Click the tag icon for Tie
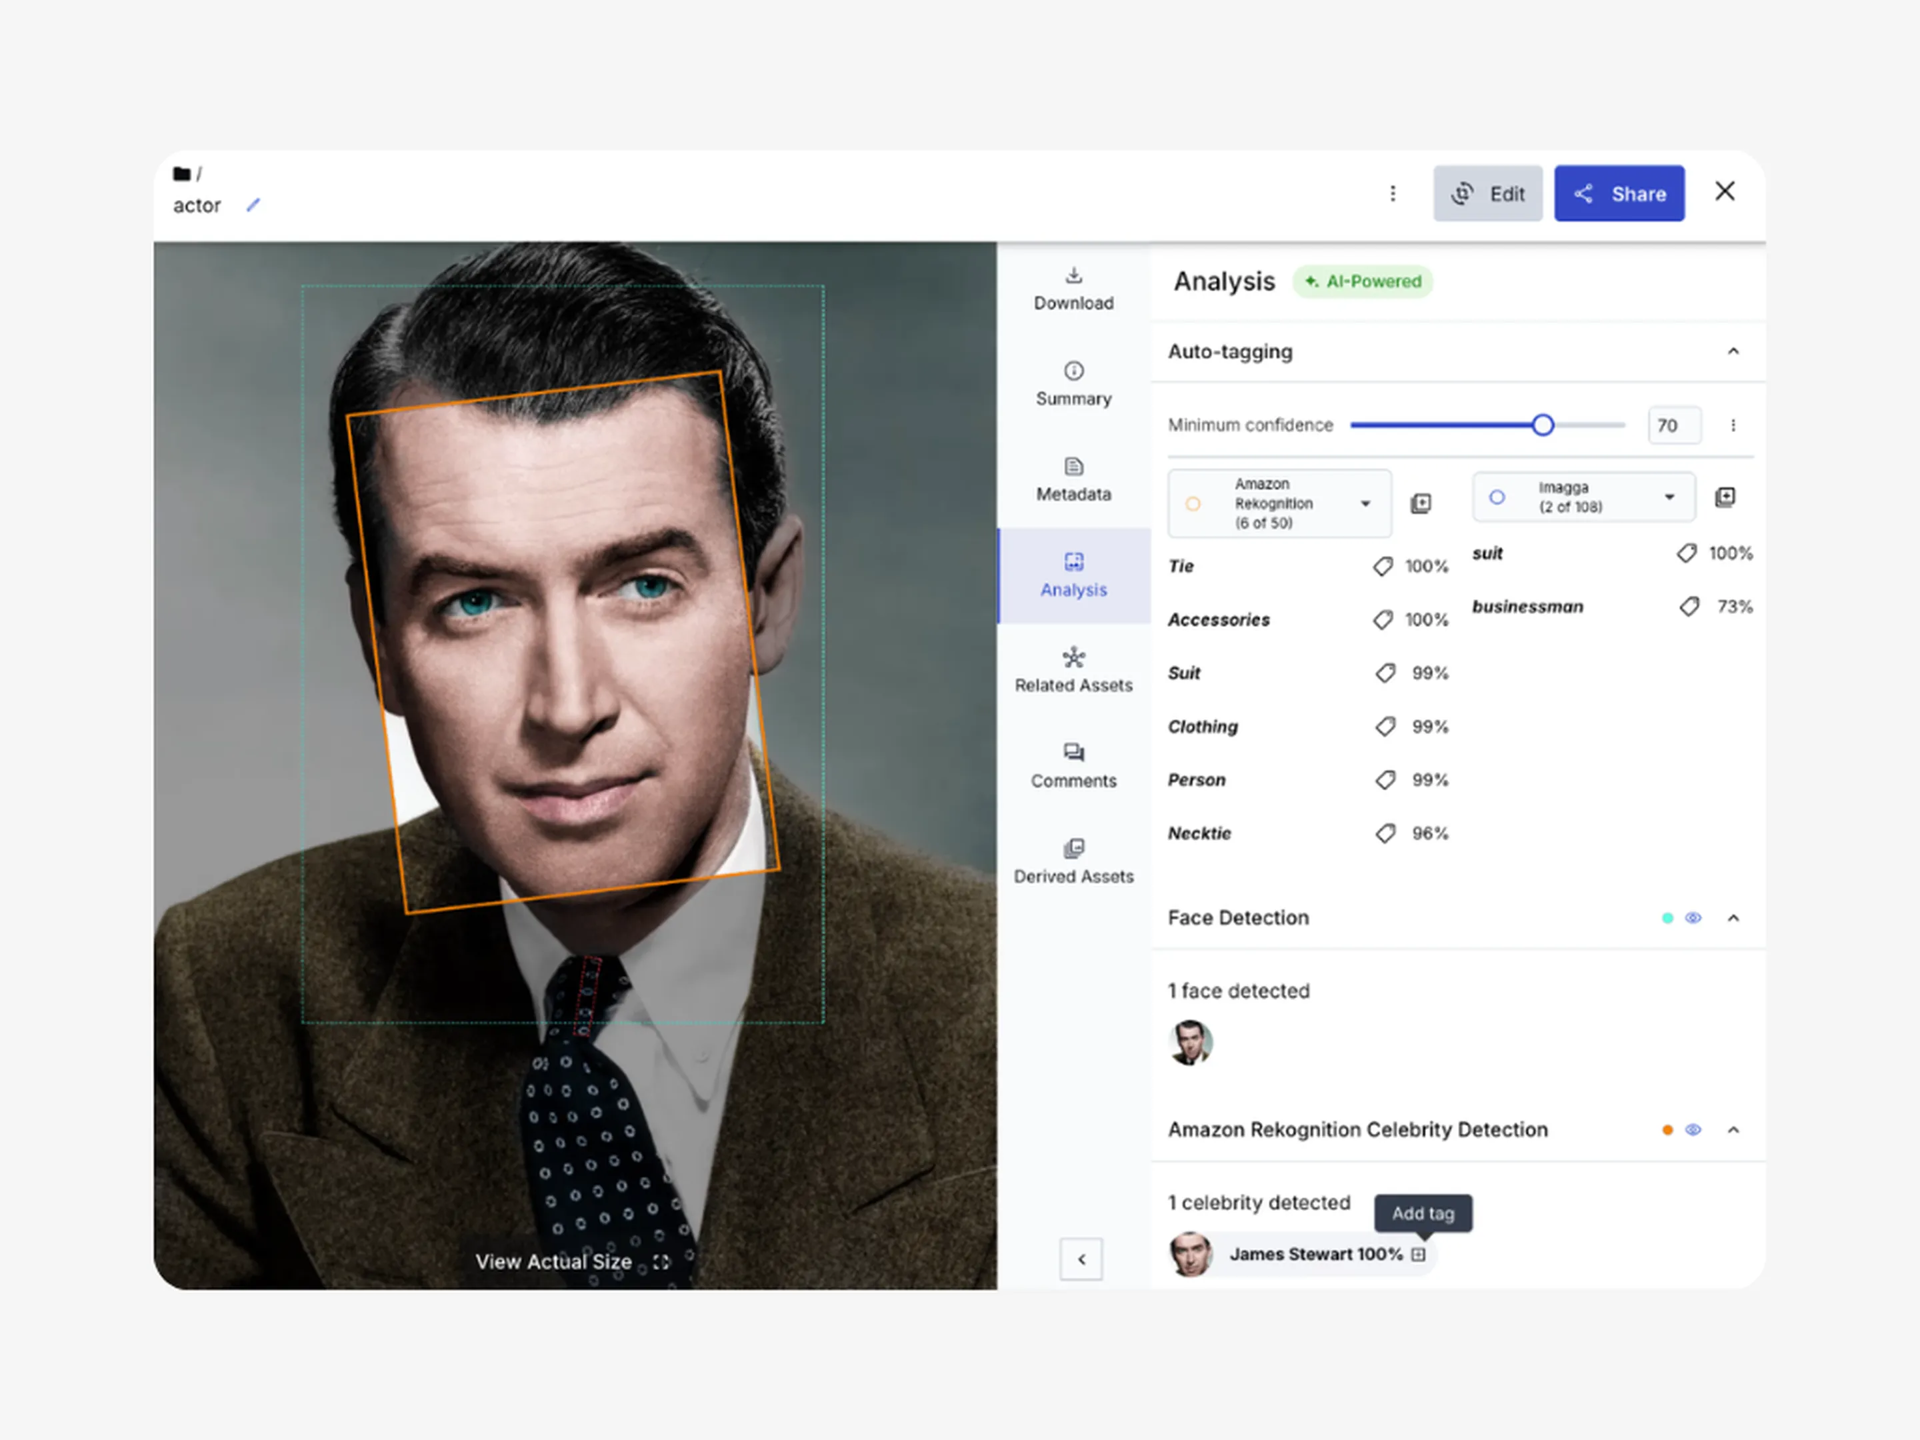The height and width of the screenshot is (1440, 1920). (x=1383, y=567)
